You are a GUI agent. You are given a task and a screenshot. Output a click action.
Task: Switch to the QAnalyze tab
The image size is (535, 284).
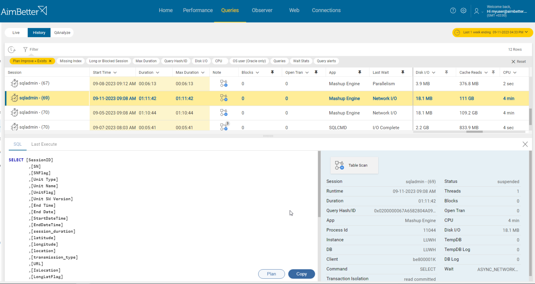[62, 33]
